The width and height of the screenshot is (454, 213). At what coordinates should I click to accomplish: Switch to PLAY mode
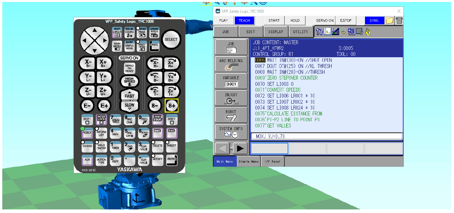(x=224, y=20)
